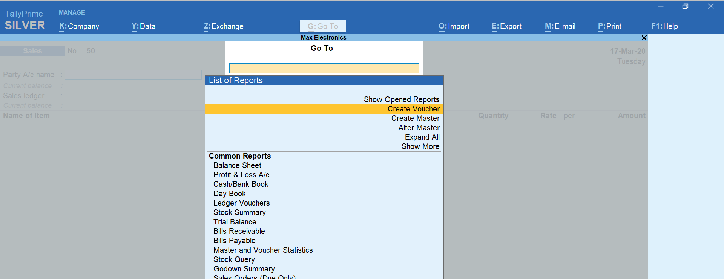724x279 pixels.
Task: Open the K: Company menu
Action: pyautogui.click(x=79, y=26)
